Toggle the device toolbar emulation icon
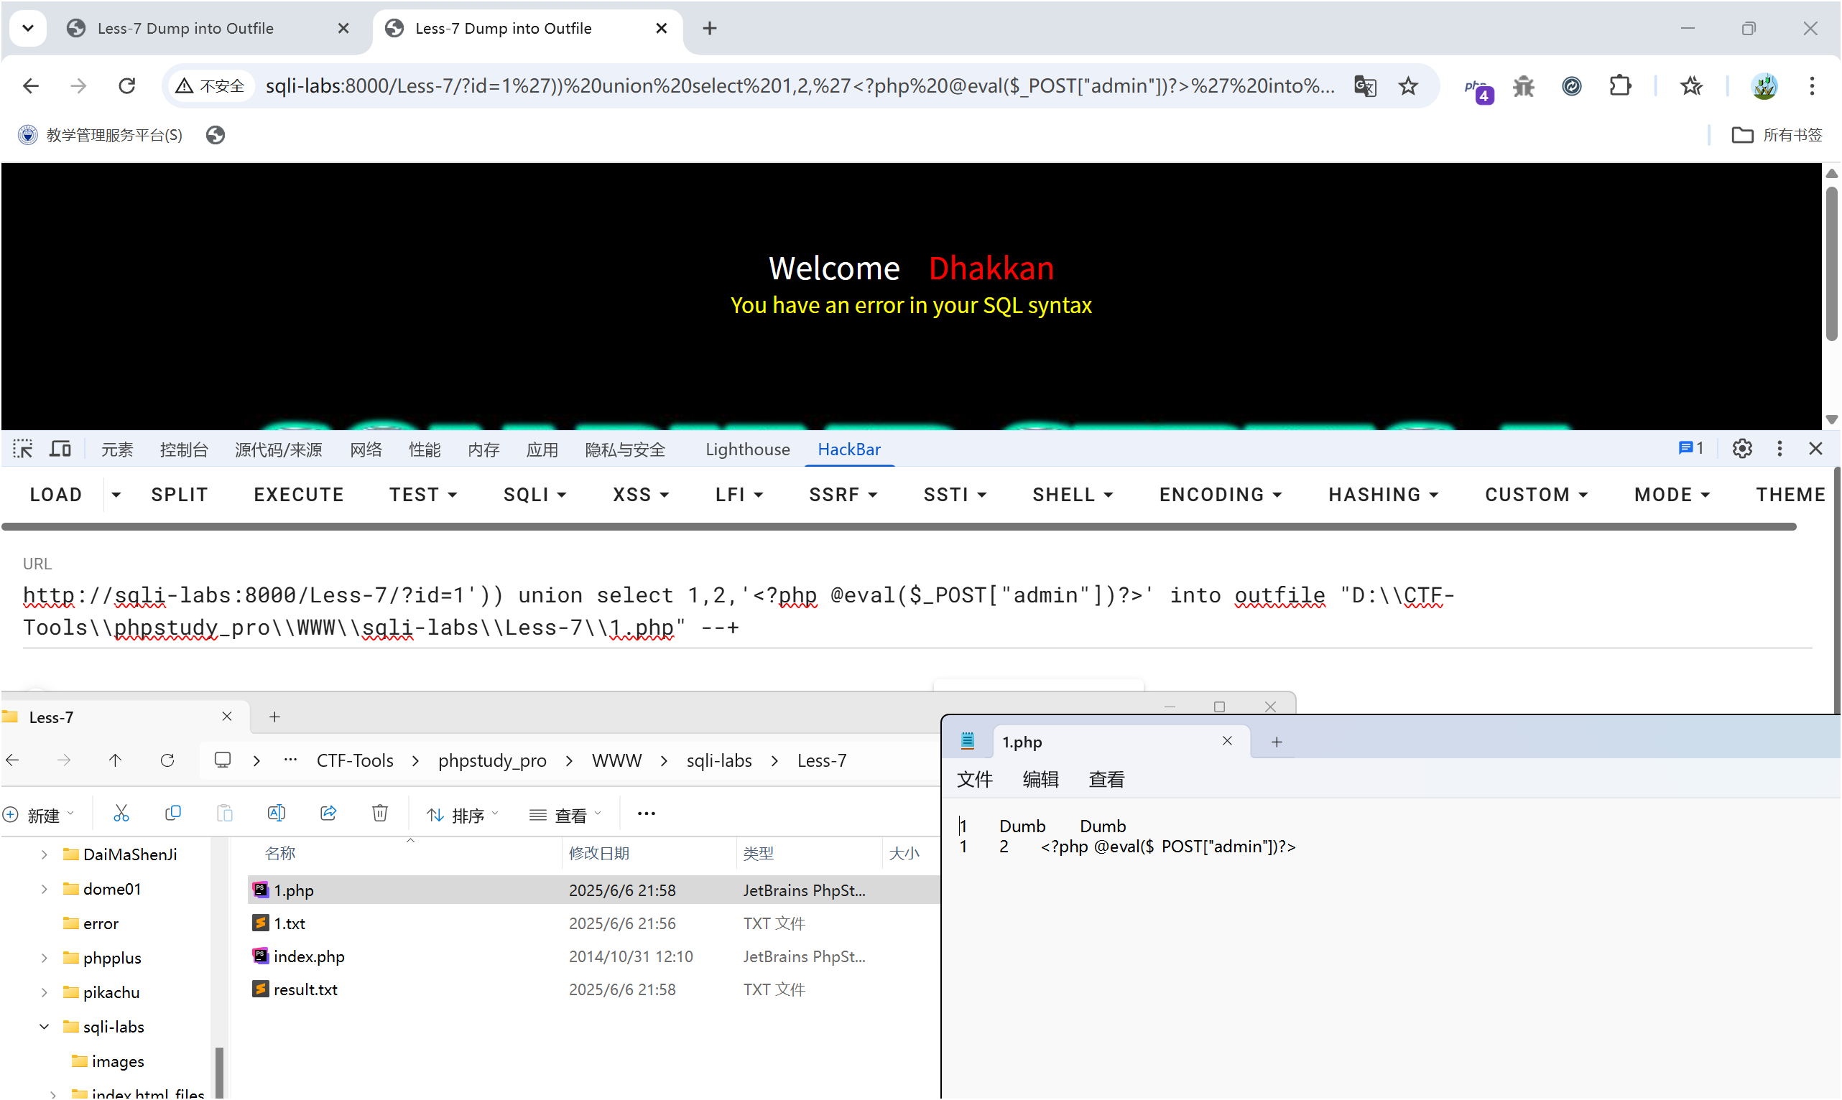This screenshot has width=1842, height=1100. coord(60,449)
